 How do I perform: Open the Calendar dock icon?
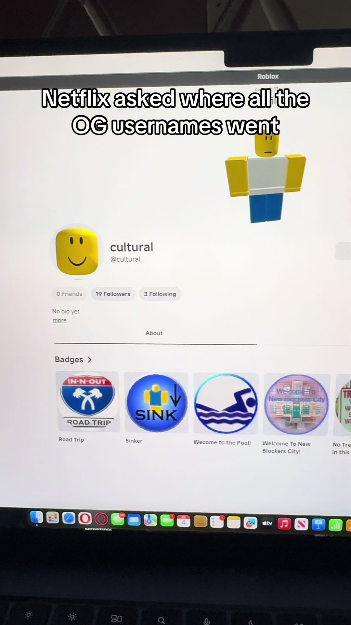(183, 521)
